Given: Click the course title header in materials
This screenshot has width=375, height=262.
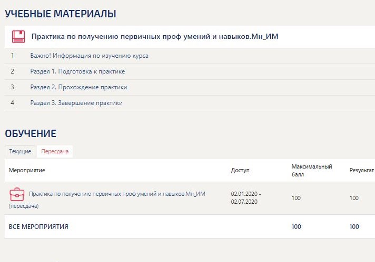Looking at the screenshot, I should pos(154,37).
